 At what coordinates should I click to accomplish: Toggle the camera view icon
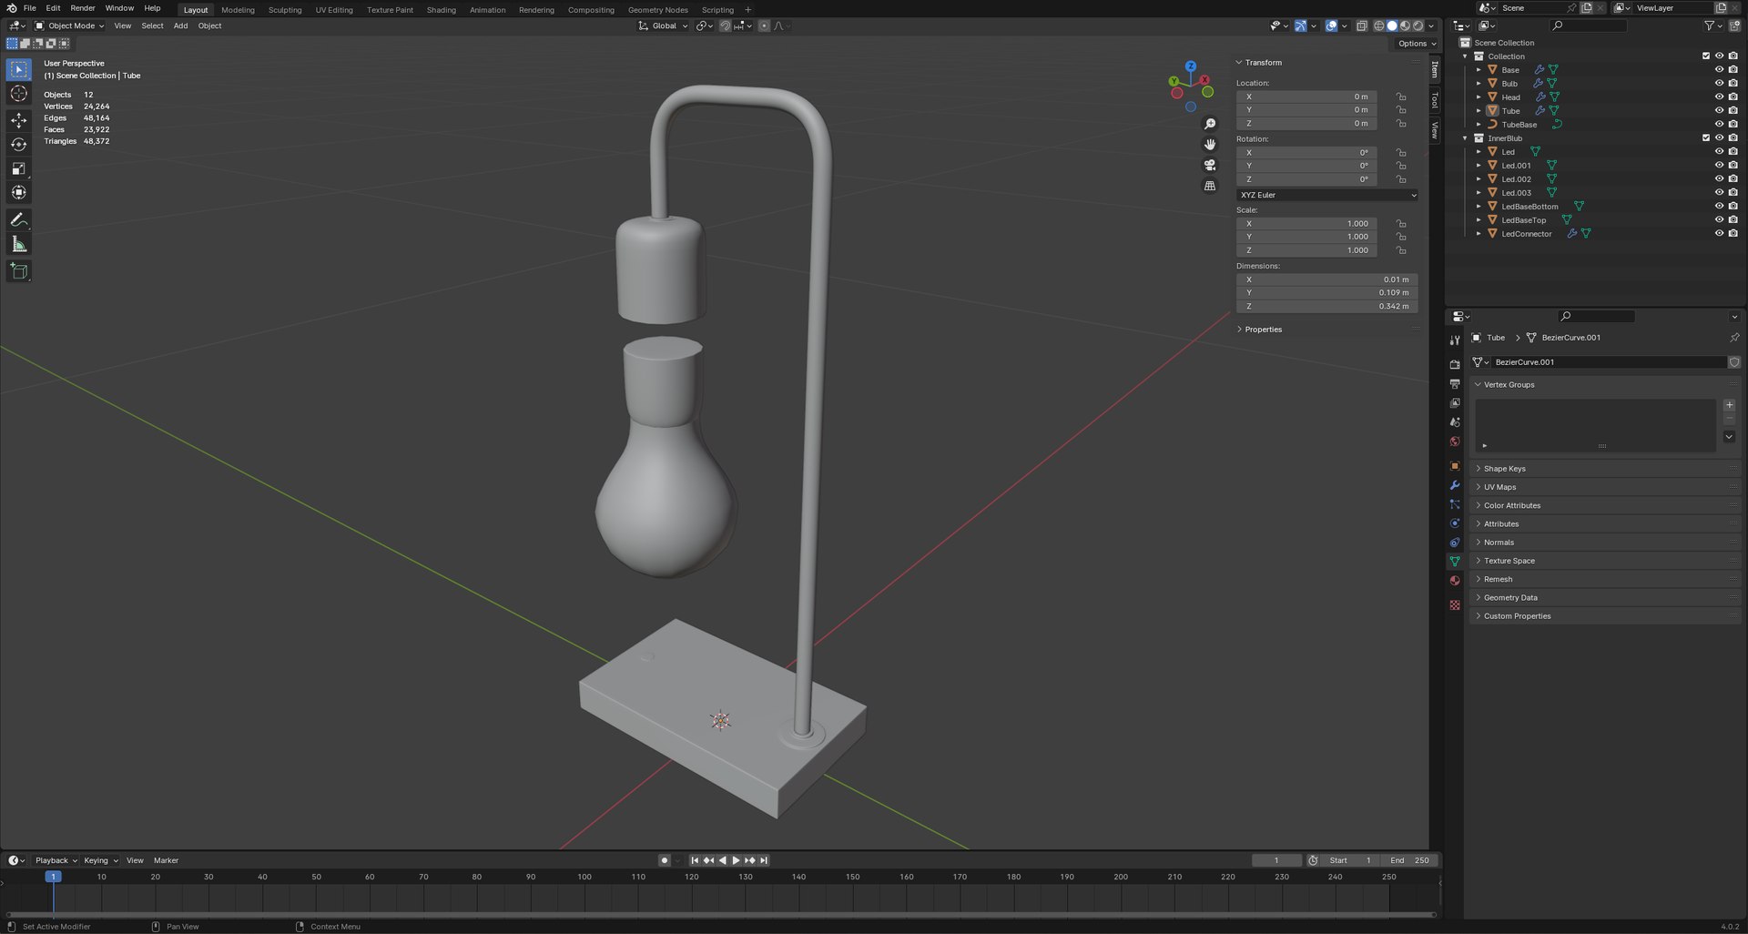1210,165
